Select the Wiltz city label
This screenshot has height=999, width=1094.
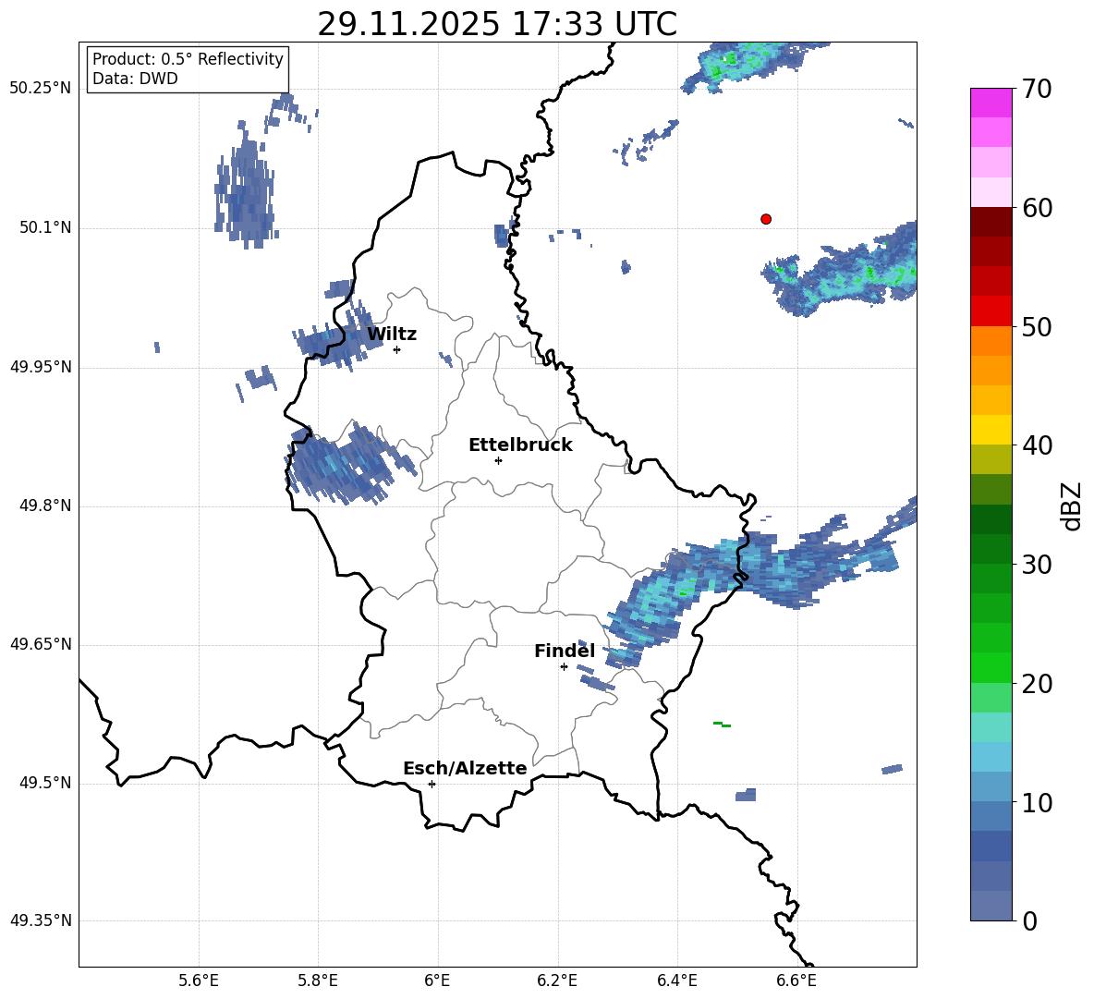coord(392,335)
